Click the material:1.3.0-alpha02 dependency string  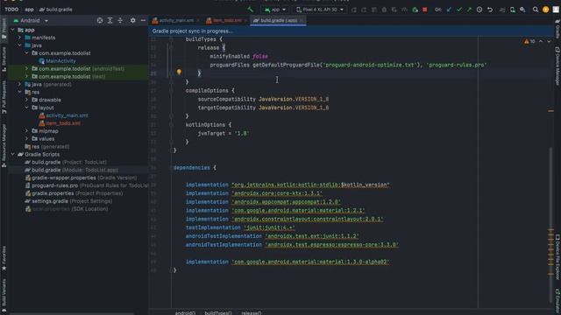(x=310, y=262)
